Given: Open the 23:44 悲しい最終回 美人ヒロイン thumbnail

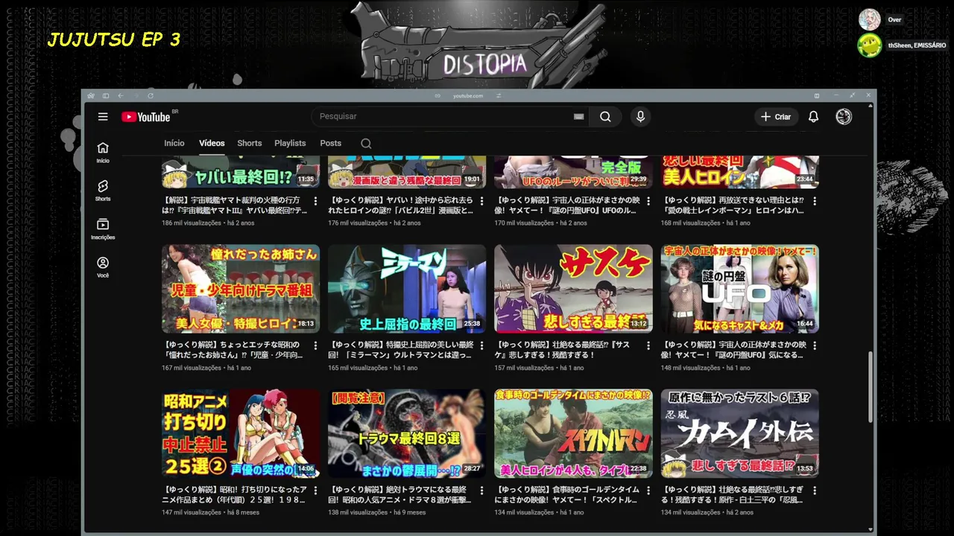Looking at the screenshot, I should click(x=739, y=172).
